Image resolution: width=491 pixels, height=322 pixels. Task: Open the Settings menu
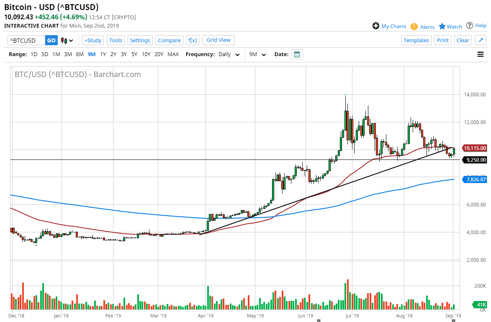click(x=140, y=40)
